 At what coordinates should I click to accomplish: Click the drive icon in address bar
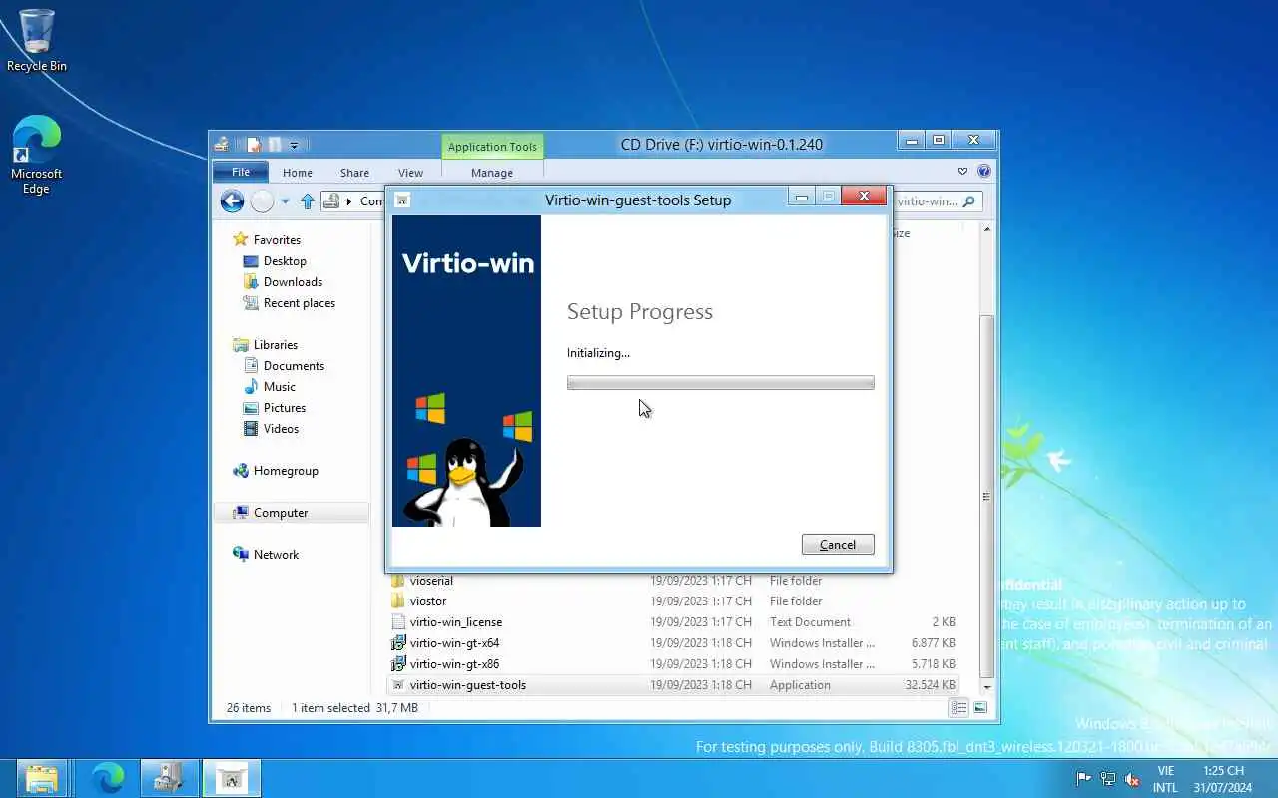tap(330, 201)
